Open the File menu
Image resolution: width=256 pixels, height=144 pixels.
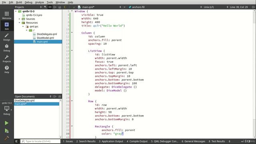[x=4, y=2]
